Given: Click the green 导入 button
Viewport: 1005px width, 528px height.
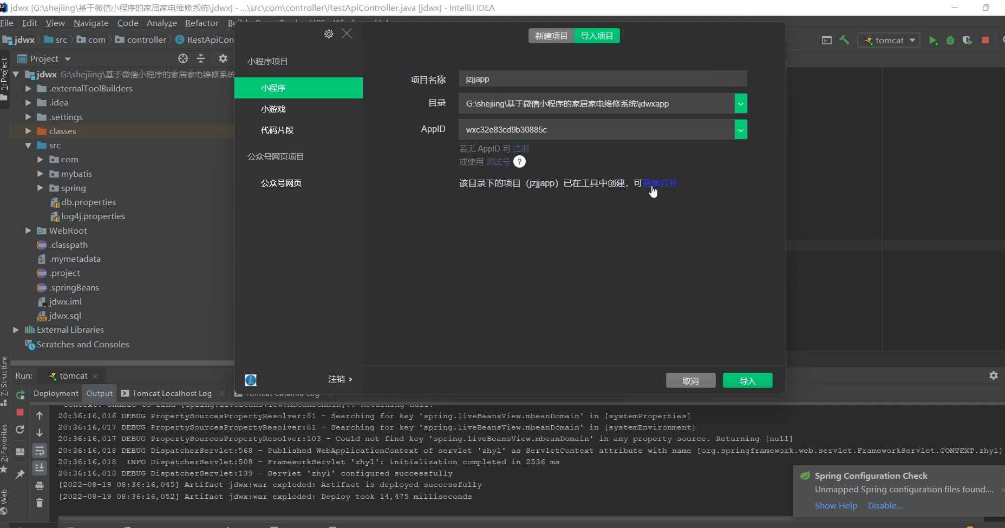Looking at the screenshot, I should coord(747,381).
